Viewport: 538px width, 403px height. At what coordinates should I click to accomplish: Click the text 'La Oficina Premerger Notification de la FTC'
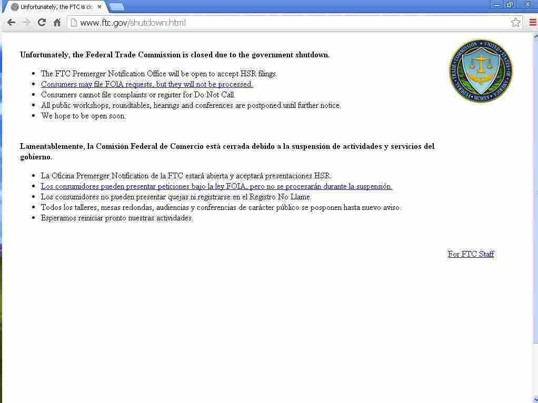[186, 176]
